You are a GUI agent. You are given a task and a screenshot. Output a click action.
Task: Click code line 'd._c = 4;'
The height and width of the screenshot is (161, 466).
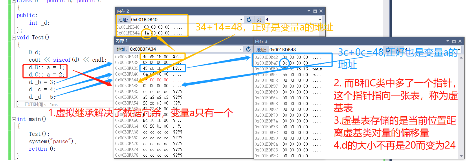[42, 89]
